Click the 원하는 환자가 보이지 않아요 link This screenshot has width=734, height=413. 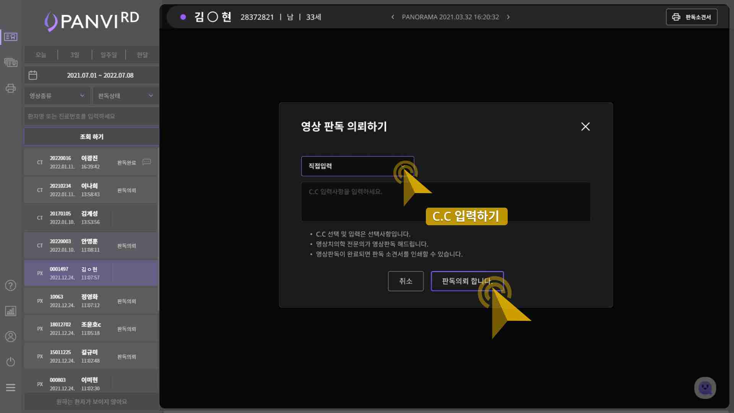(91, 402)
